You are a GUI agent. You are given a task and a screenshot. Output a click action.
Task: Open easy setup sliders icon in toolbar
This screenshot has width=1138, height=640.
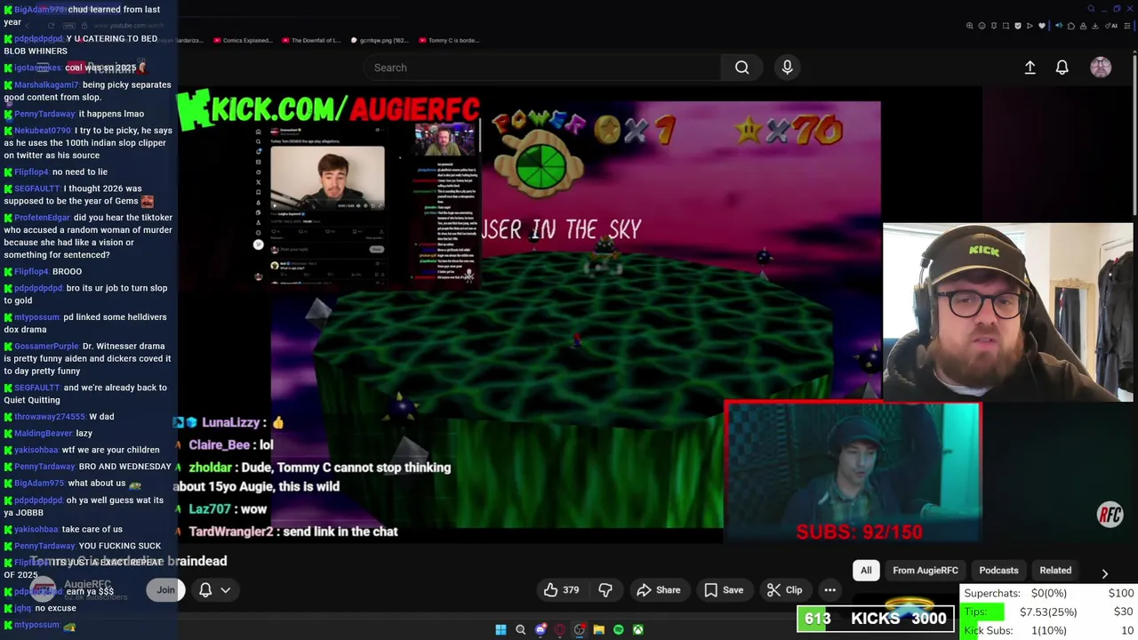point(1127,26)
